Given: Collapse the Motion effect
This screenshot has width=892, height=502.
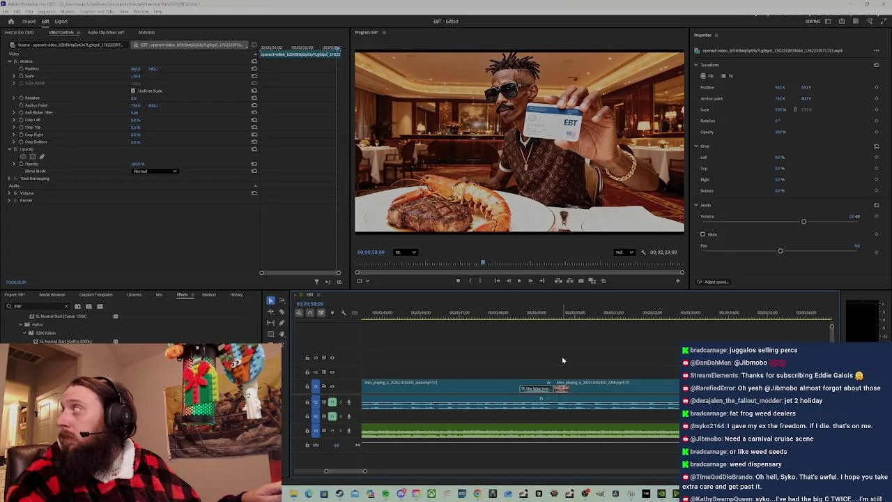Looking at the screenshot, I should tap(10, 61).
